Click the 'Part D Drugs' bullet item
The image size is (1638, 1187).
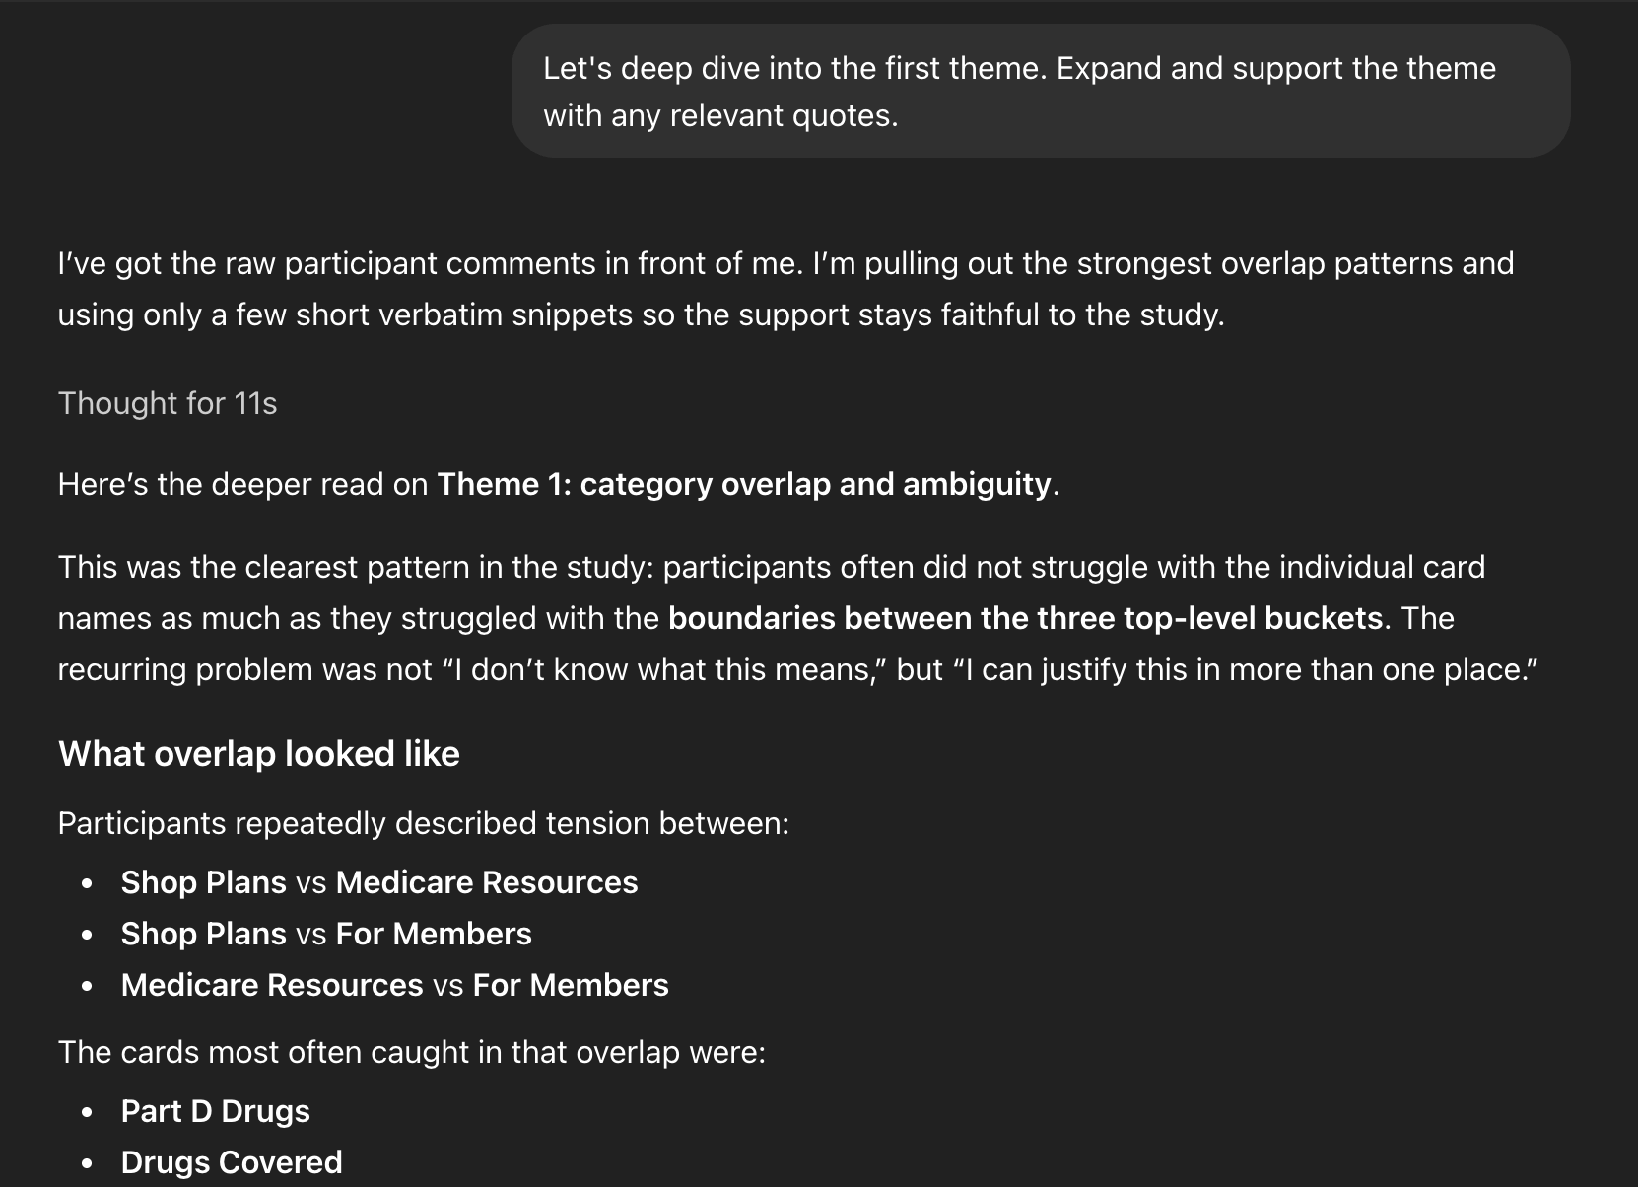click(x=215, y=1111)
